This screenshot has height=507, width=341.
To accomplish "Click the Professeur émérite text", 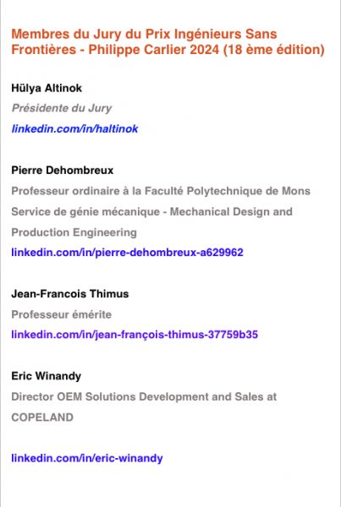I will pyautogui.click(x=62, y=314).
